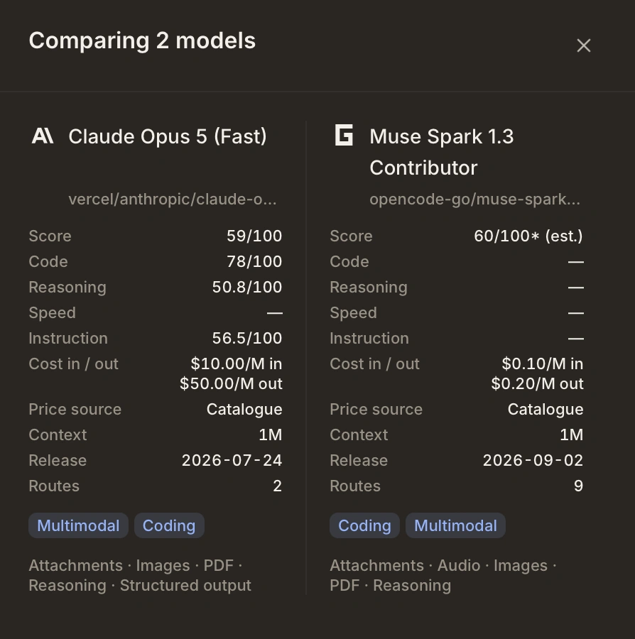This screenshot has width=635, height=639.
Task: Click the 78/100 Code value
Action: point(254,261)
